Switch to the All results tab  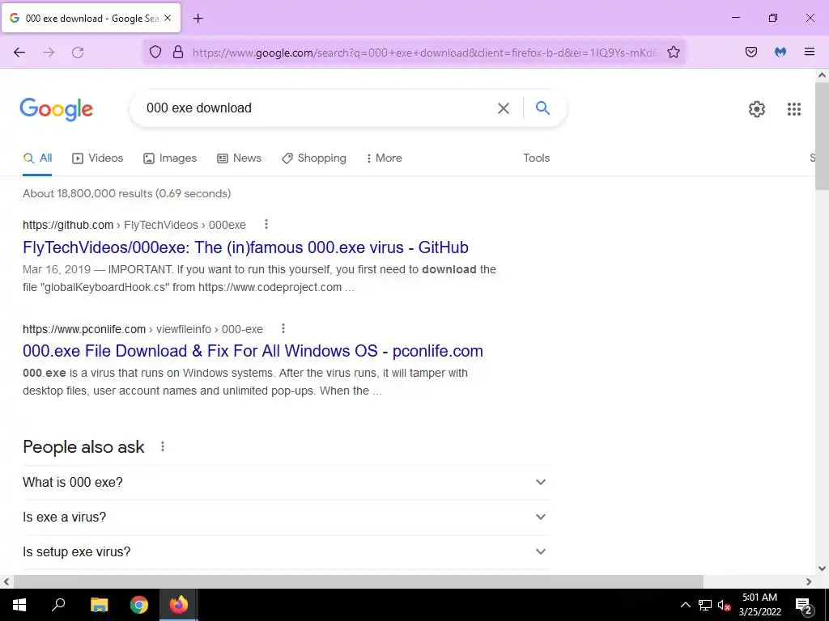(x=37, y=158)
